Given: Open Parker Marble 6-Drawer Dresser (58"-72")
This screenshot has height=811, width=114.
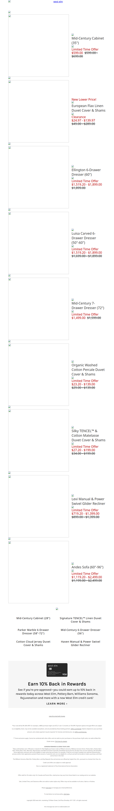Looking at the screenshot, I should [33, 632].
